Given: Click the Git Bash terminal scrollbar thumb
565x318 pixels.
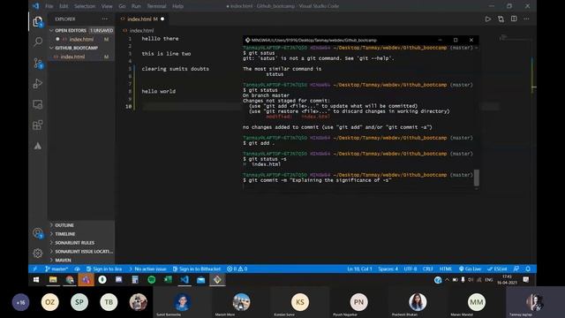Looking at the screenshot, I should click(477, 178).
